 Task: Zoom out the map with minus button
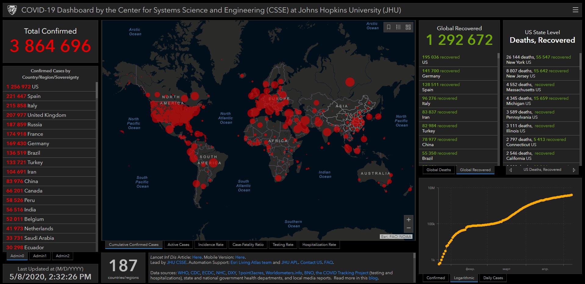(408, 228)
